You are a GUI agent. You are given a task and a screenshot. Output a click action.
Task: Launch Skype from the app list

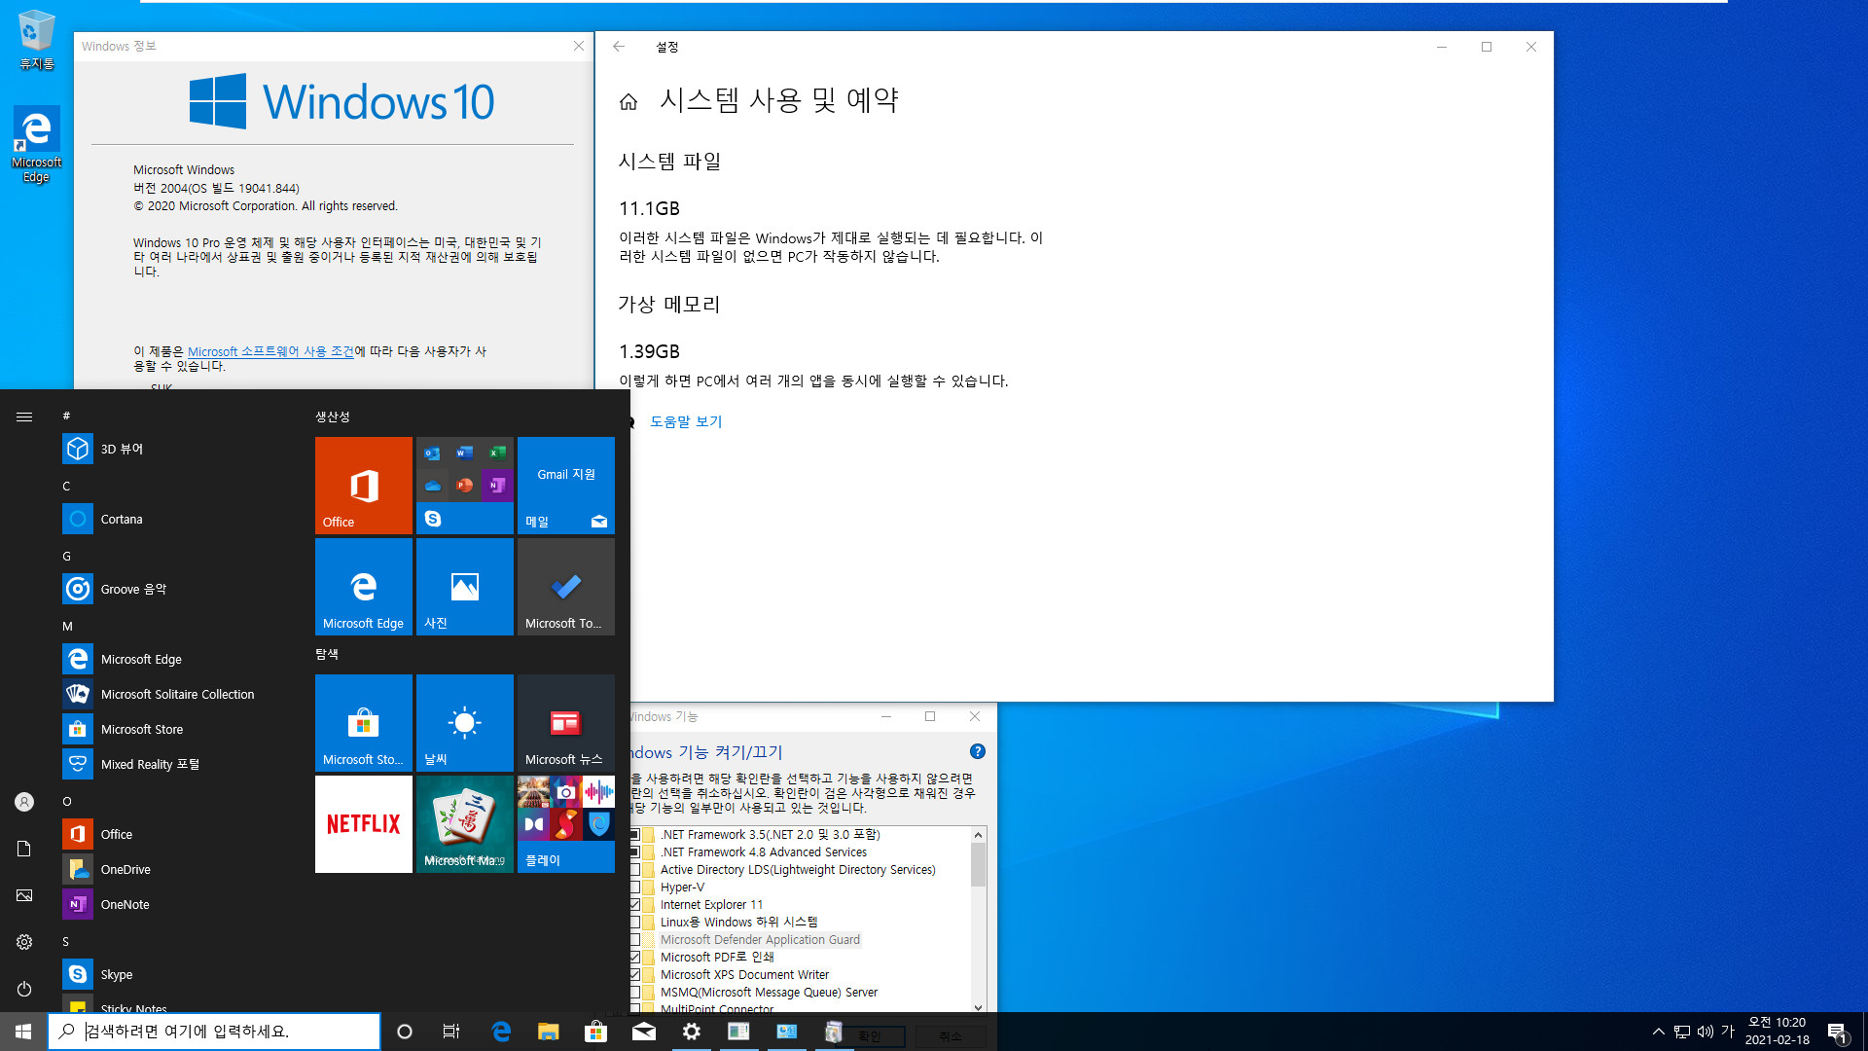tap(175, 974)
